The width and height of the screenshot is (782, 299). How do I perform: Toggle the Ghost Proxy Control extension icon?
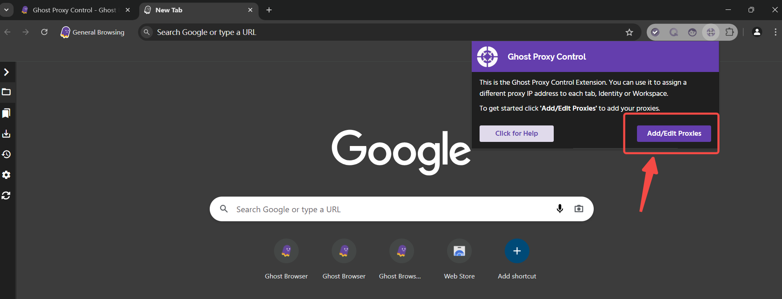coord(711,32)
